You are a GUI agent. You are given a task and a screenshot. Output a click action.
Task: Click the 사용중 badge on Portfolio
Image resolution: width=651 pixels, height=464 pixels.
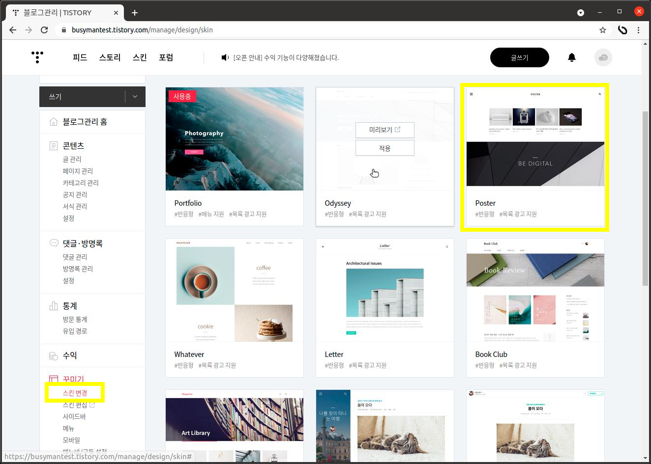pos(182,96)
